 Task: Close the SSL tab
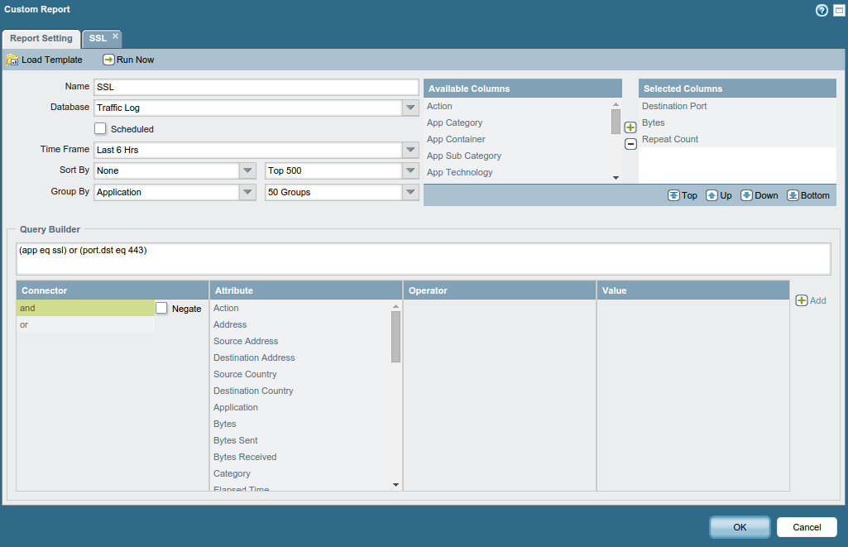(116, 36)
